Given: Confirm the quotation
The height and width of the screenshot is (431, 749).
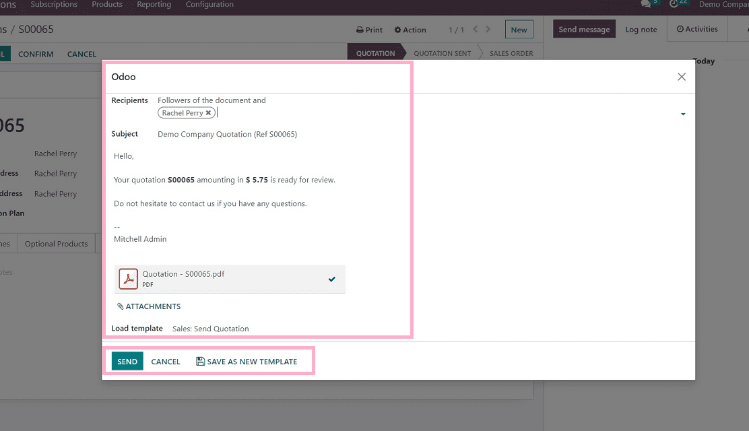Looking at the screenshot, I should click(36, 54).
